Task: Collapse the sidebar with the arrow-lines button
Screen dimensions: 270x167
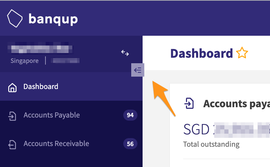Action: click(138, 70)
